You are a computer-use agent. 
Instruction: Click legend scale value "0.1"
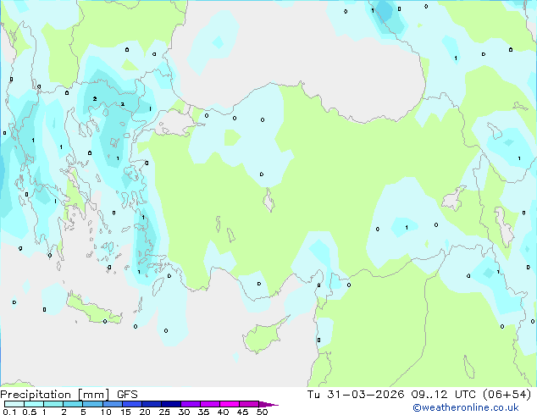(9, 412)
